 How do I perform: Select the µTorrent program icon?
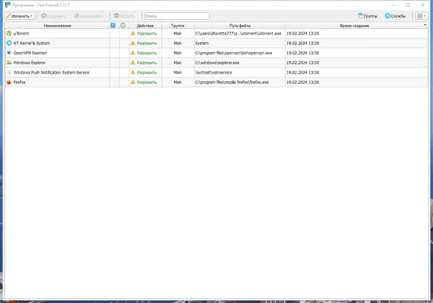[x=9, y=34]
